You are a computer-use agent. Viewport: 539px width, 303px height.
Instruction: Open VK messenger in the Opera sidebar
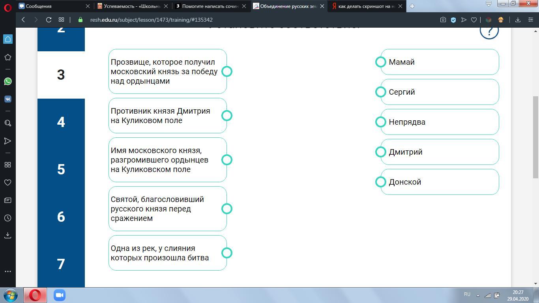pyautogui.click(x=7, y=99)
